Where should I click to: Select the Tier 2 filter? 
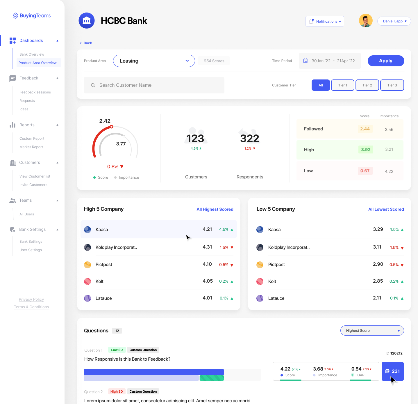coord(367,85)
